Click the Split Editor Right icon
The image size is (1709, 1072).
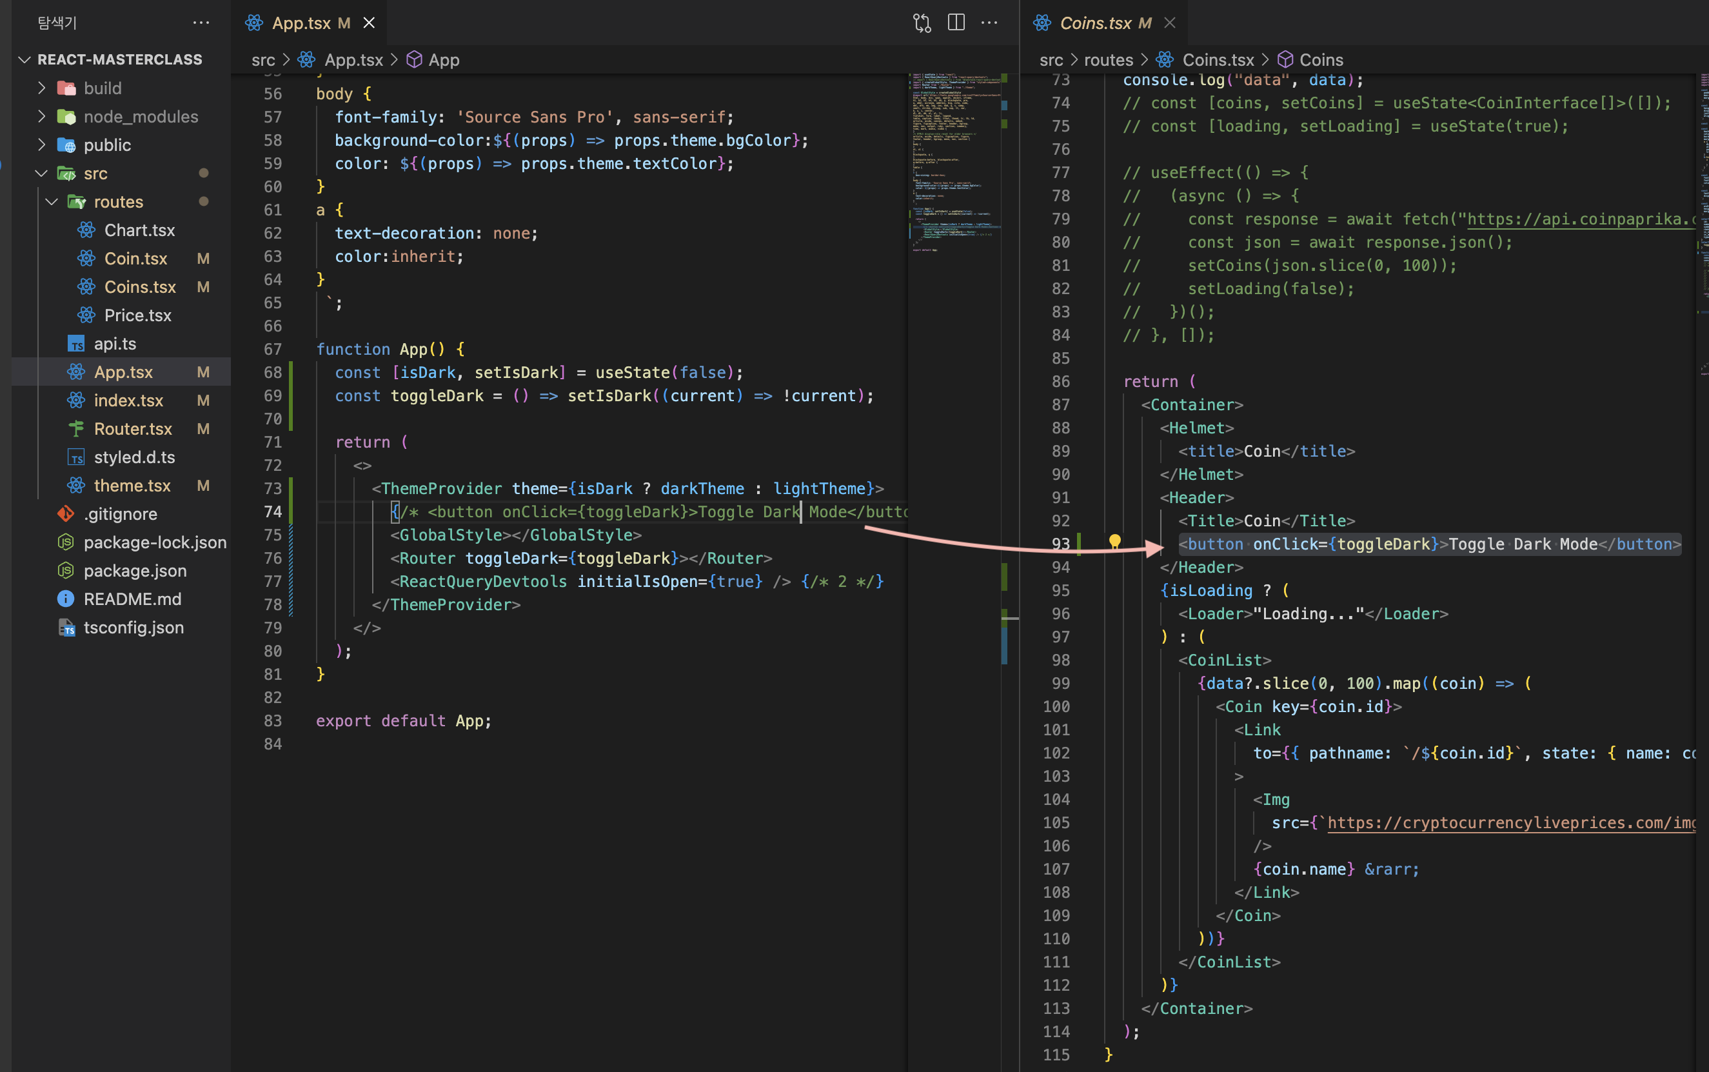coord(956,23)
